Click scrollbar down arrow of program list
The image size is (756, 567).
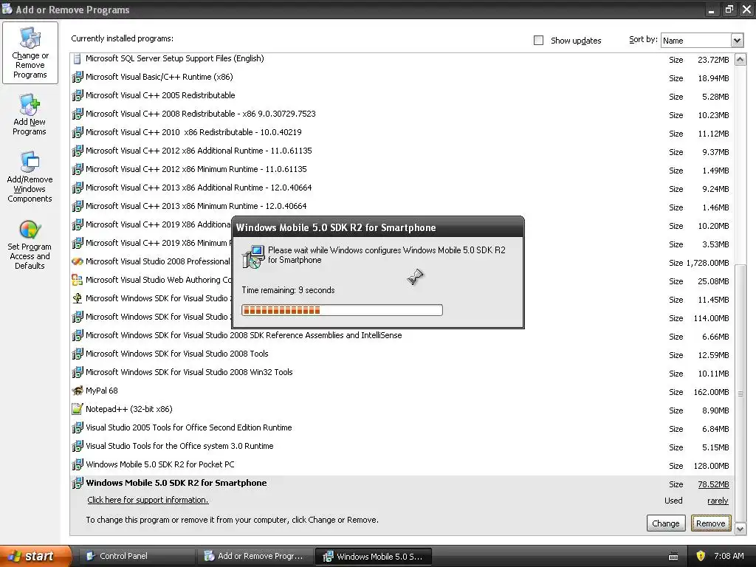(740, 529)
